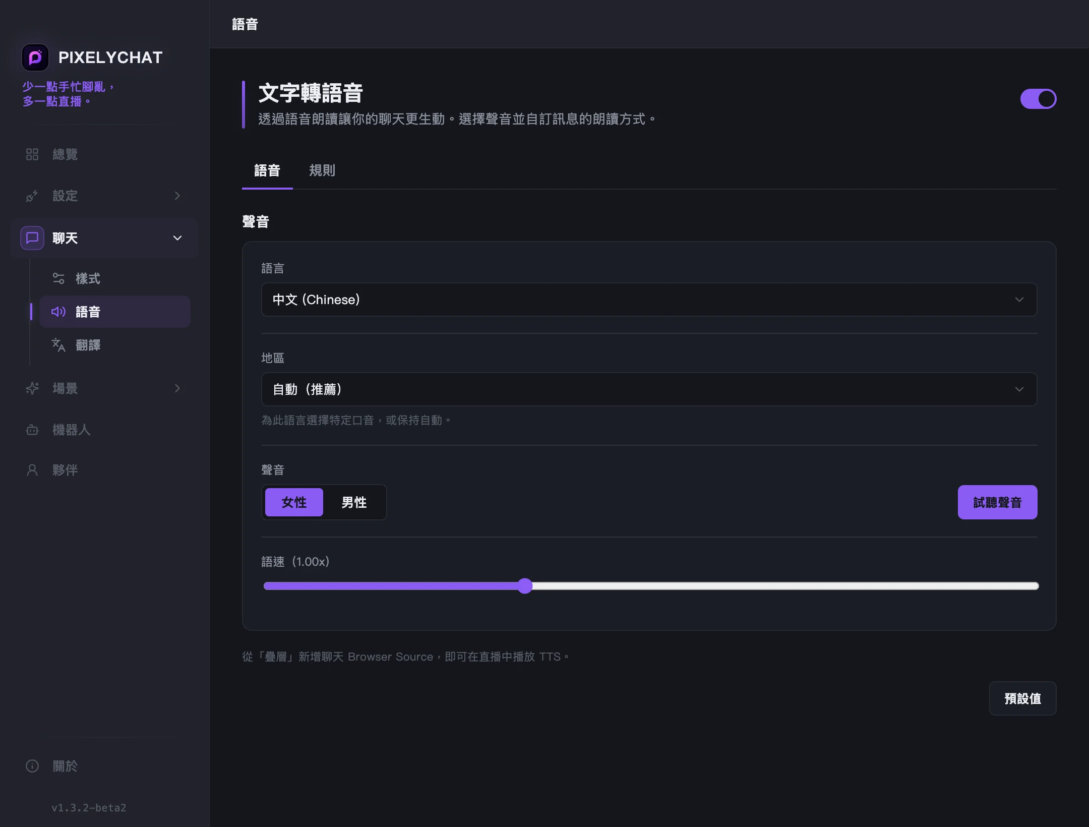1089x827 pixels.
Task: Select the male (男性) voice option
Action: (354, 502)
